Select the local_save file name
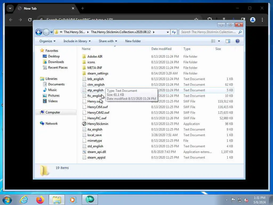 pos(95,135)
